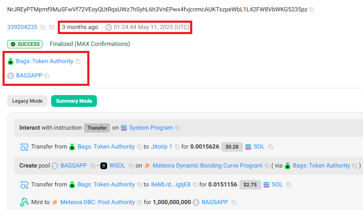Copy the Jitotip 1 address
Viewport: 363px width, 210px height.
click(x=177, y=147)
